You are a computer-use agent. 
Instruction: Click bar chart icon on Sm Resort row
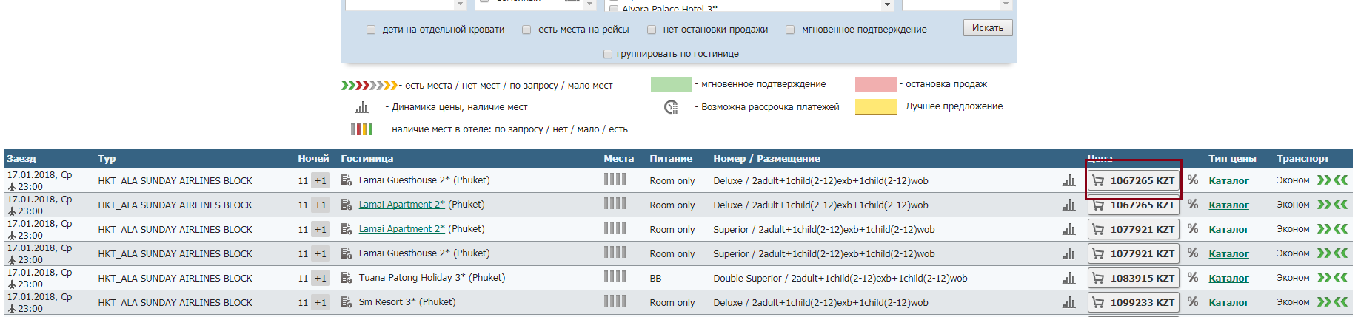click(x=1068, y=303)
